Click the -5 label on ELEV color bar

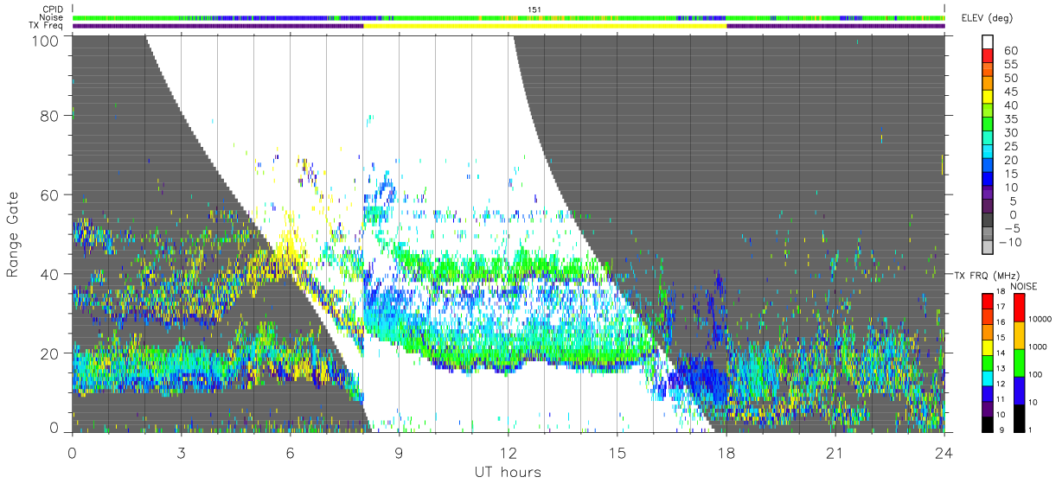(1011, 228)
